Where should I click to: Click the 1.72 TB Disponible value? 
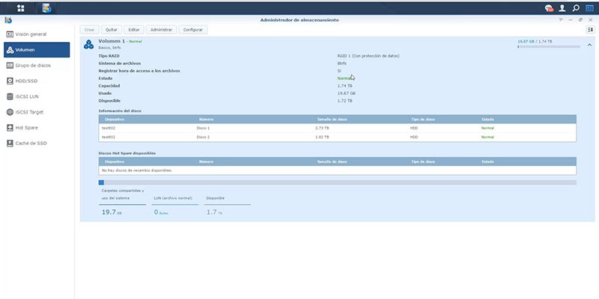coord(345,101)
